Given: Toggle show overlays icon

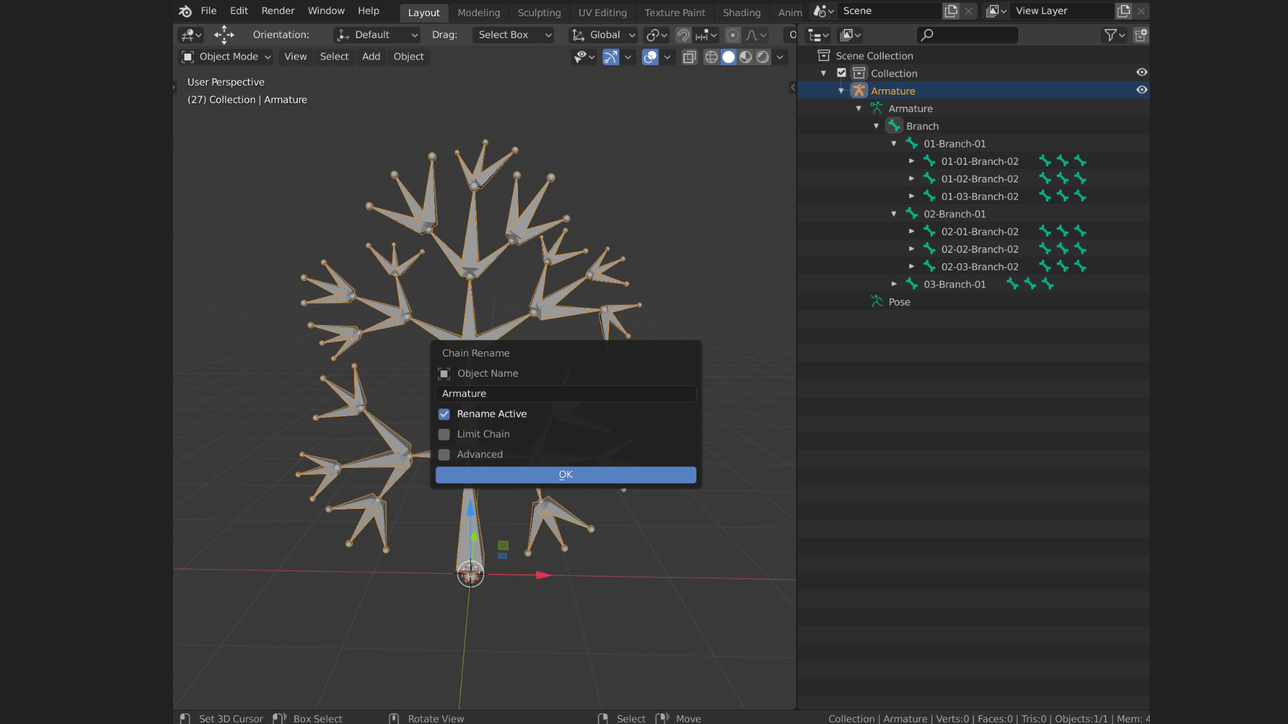Looking at the screenshot, I should (650, 58).
